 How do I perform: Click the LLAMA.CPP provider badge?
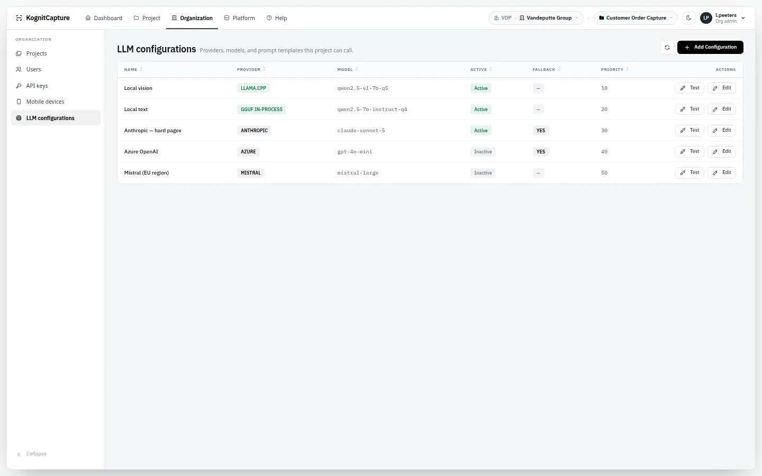coord(253,88)
